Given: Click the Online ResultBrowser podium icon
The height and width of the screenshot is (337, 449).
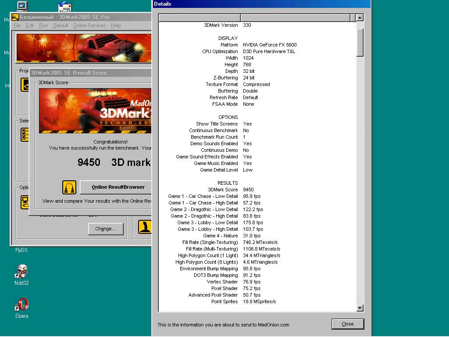Looking at the screenshot, I should 69,187.
